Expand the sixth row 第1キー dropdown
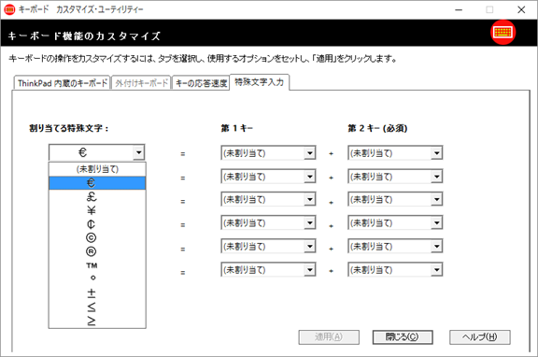The width and height of the screenshot is (538, 357). click(309, 270)
